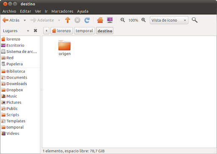Open the Ir menu
Image resolution: width=217 pixels, height=154 pixels.
pyautogui.click(x=46, y=11)
